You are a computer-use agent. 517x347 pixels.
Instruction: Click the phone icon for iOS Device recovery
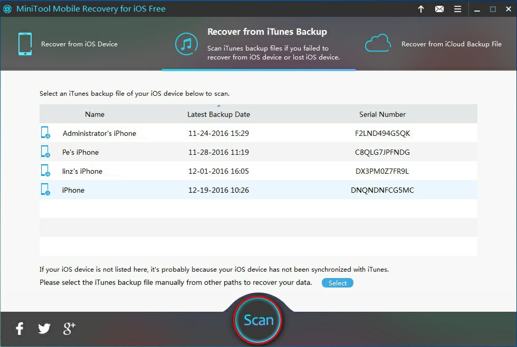point(25,44)
